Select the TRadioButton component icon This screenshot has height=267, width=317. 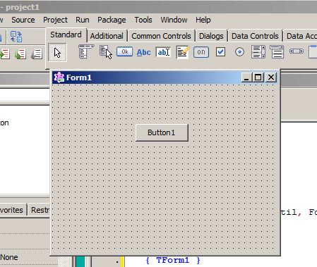point(239,52)
